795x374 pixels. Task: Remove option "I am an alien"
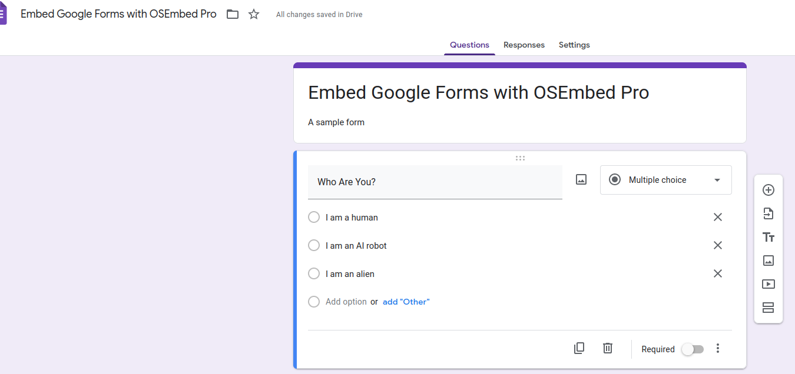pyautogui.click(x=718, y=273)
